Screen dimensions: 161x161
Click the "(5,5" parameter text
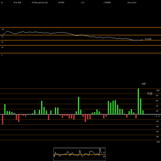pyautogui.click(x=83, y=3)
